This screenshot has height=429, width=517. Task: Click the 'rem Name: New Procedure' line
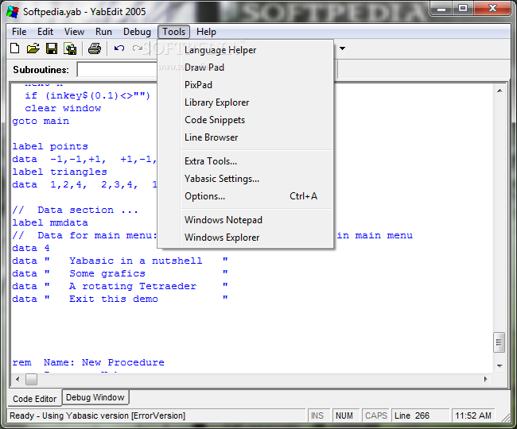tap(88, 362)
